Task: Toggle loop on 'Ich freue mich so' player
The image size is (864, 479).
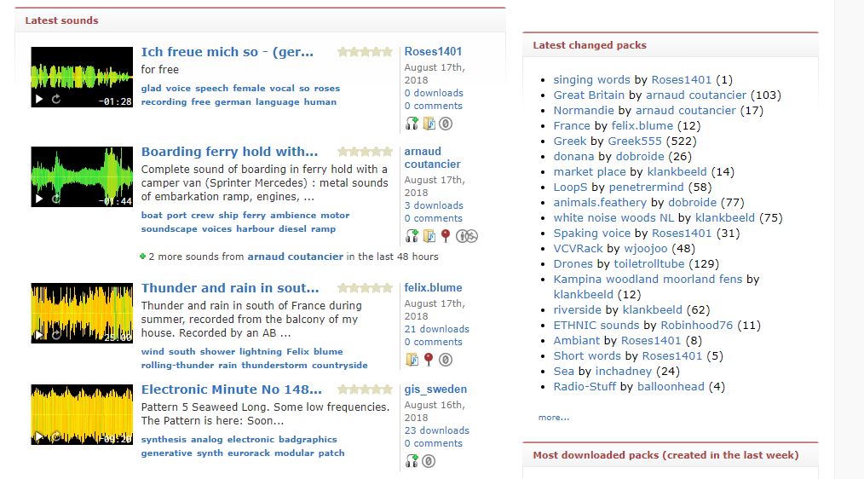Action: 56,100
